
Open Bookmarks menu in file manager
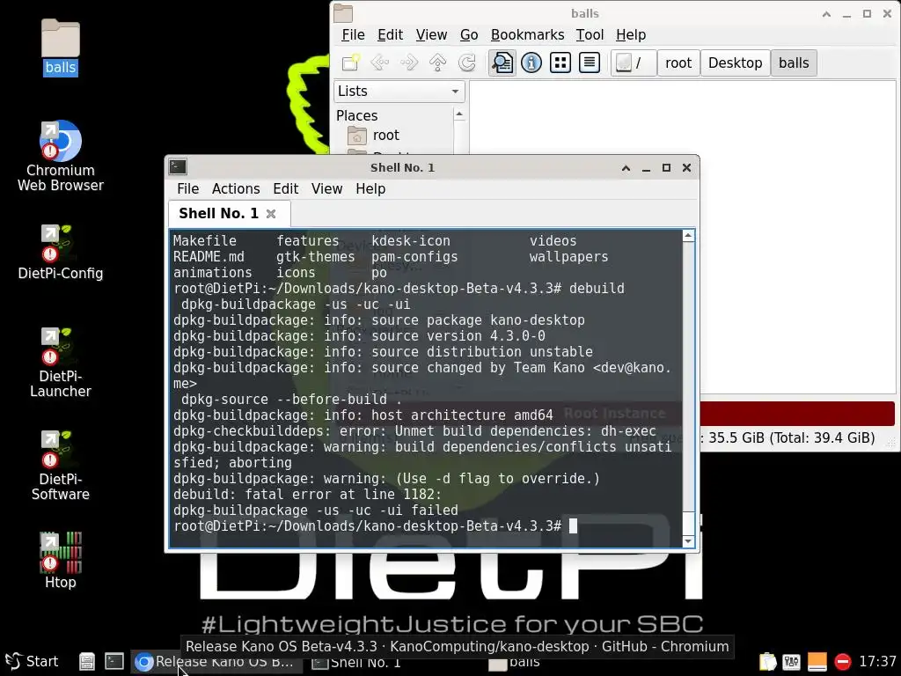tap(528, 34)
